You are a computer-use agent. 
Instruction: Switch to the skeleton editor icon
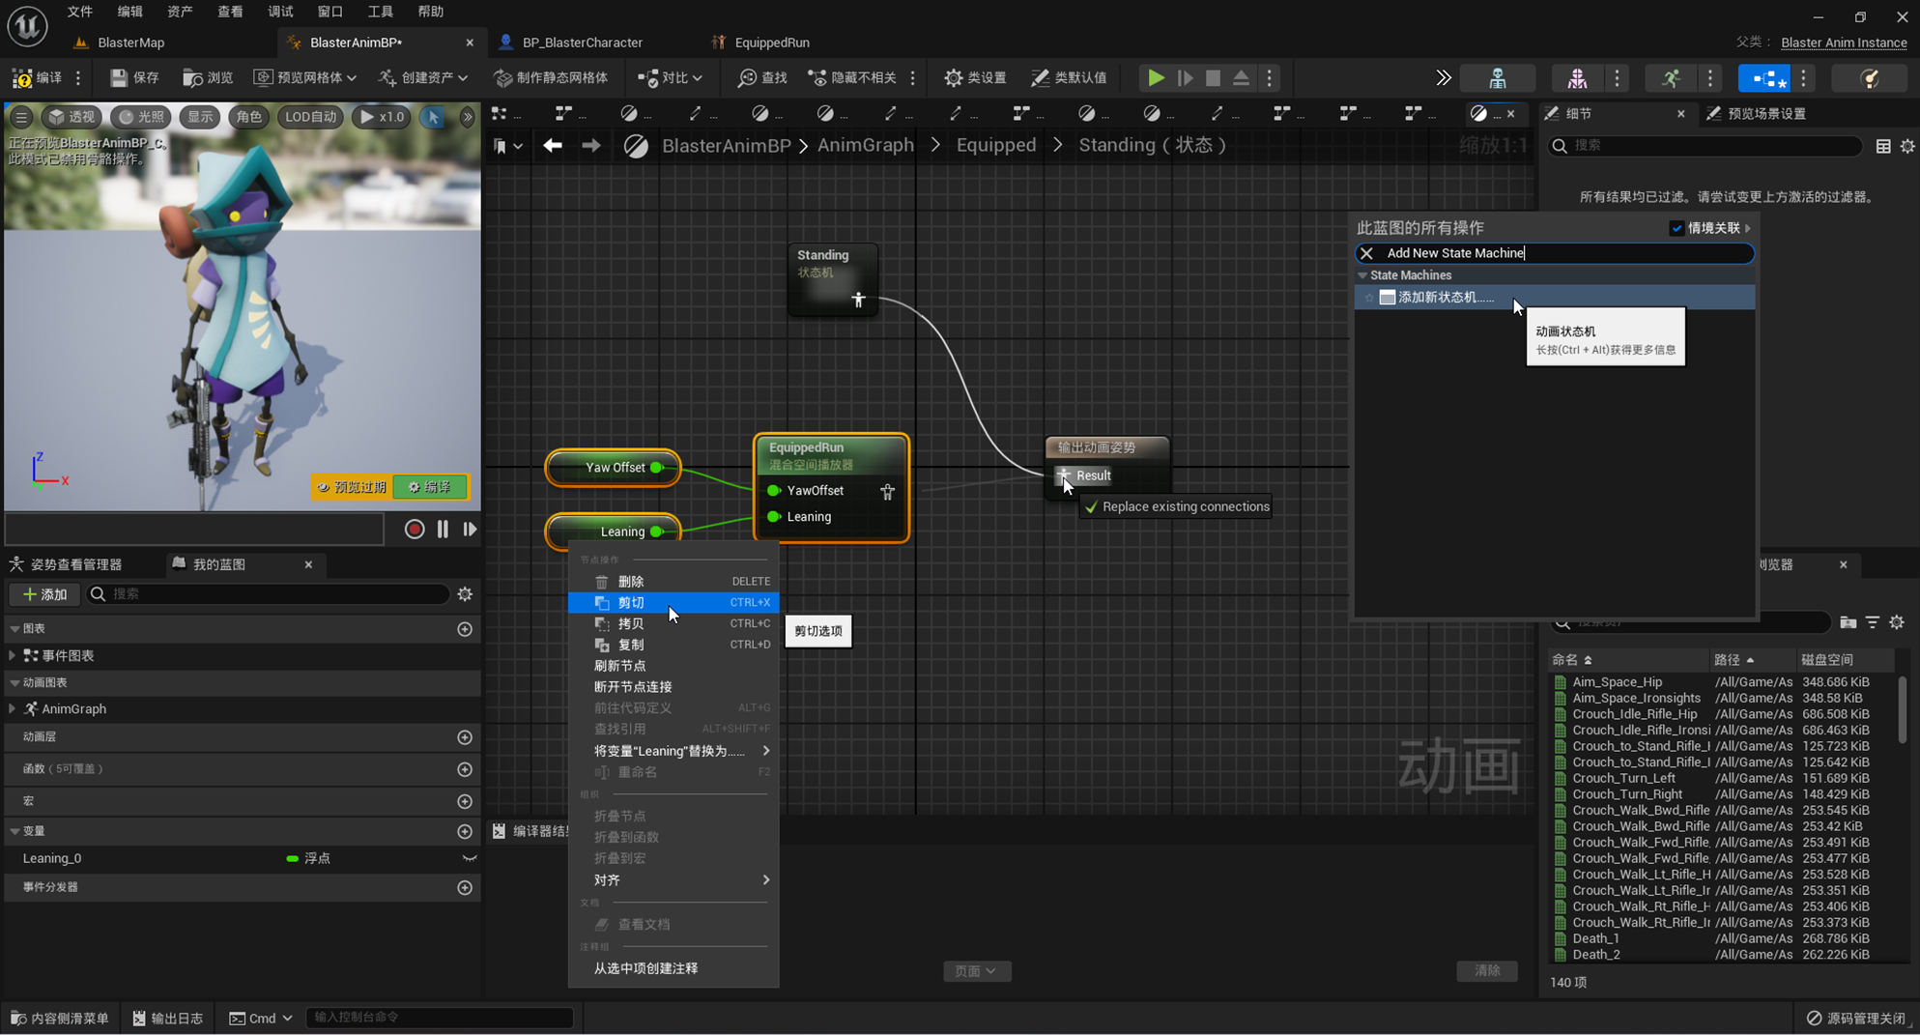[1497, 77]
